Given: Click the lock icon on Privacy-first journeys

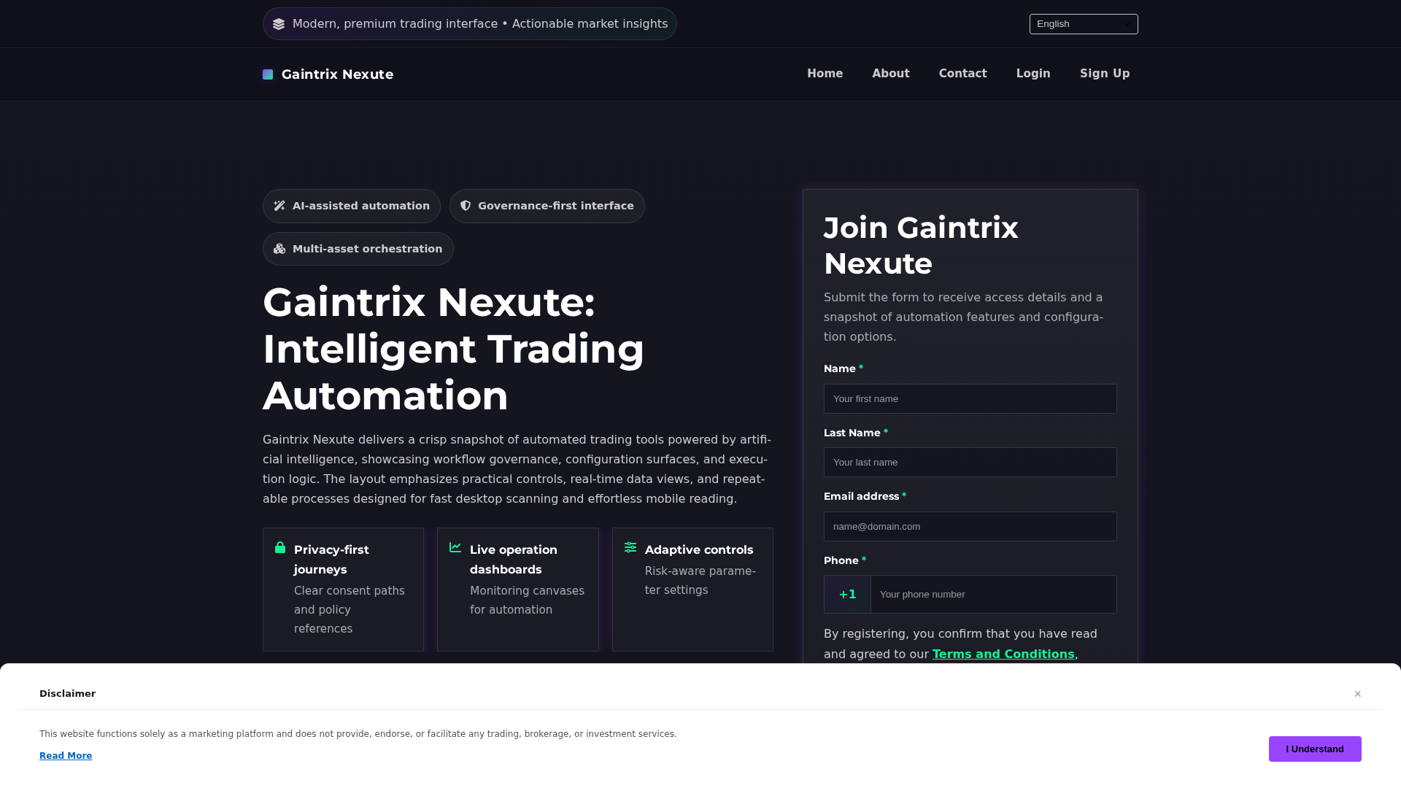Looking at the screenshot, I should [280, 547].
